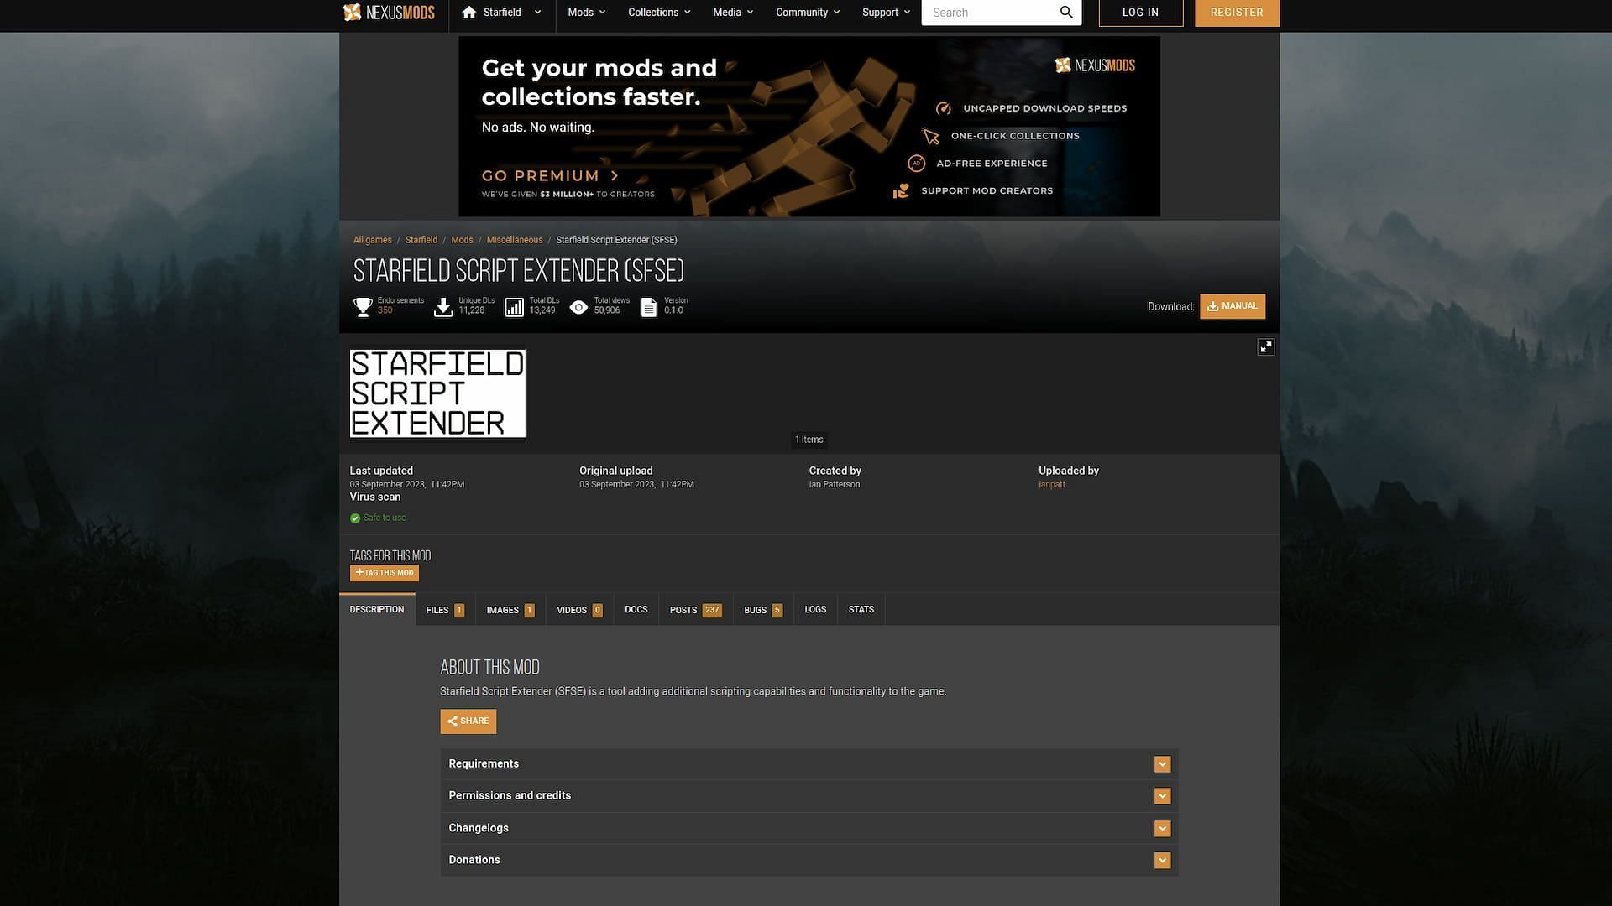Open the Starfield Script Extender thumbnail
Screen dimensions: 1612x906
click(437, 393)
